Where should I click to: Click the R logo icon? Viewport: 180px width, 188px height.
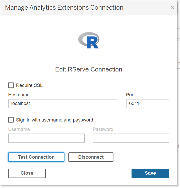[x=89, y=40]
